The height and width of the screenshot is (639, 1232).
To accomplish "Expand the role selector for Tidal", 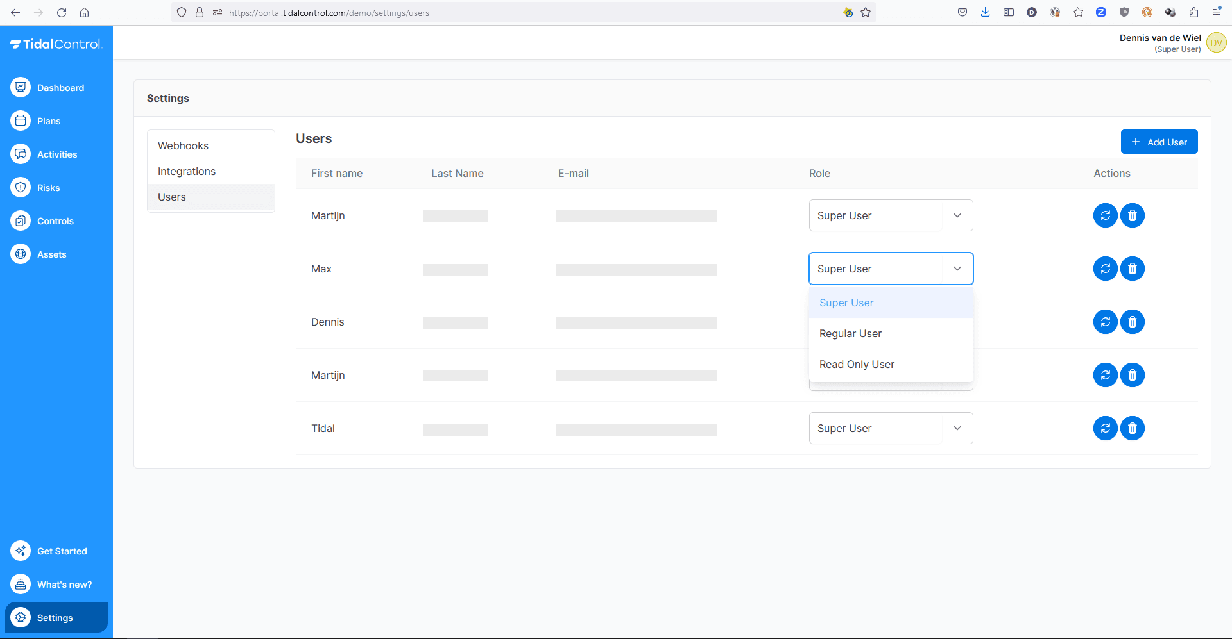I will tap(891, 428).
